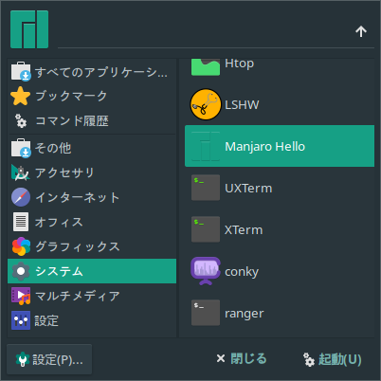The height and width of the screenshot is (381, 381).
Task: Open the XTerm terminal entry
Action: tap(280, 229)
